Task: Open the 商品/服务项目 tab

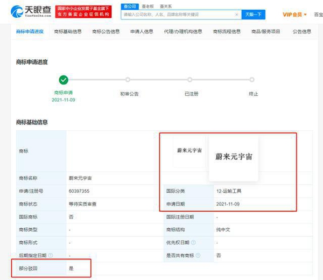Action: (266, 32)
